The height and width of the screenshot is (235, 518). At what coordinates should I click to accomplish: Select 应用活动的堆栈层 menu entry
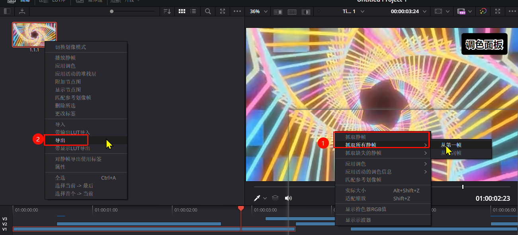tap(76, 74)
